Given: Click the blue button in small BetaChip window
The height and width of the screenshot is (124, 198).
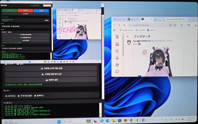Looking at the screenshot, I should click(x=41, y=11).
